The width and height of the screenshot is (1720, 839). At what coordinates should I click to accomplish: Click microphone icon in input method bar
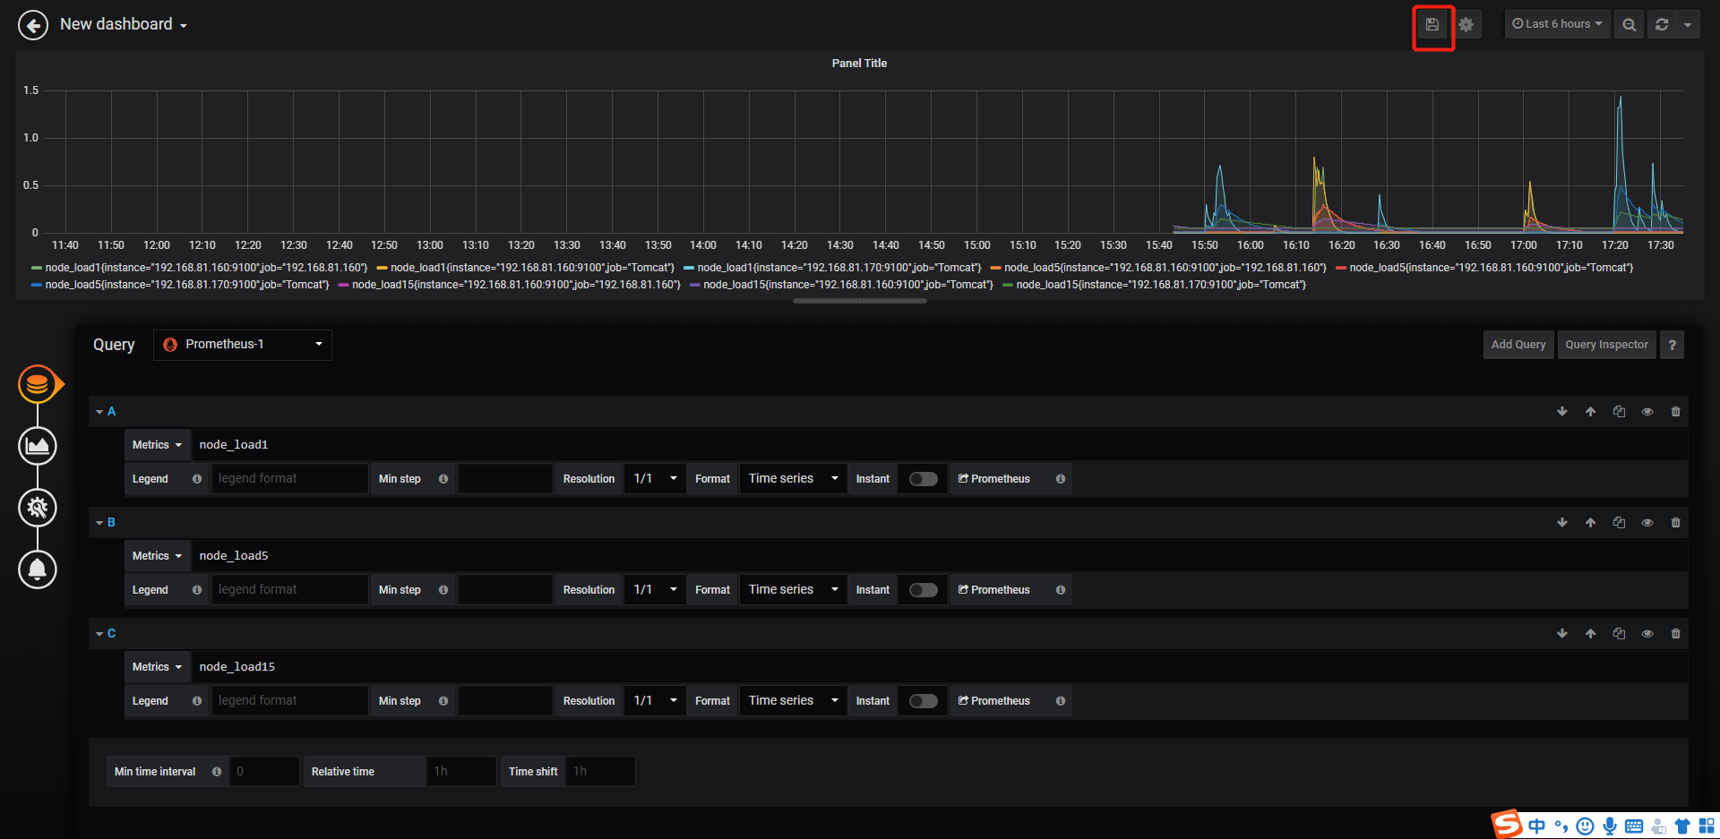pyautogui.click(x=1610, y=826)
